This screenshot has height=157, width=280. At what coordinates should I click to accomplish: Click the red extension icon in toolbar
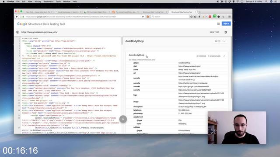(x=210, y=17)
